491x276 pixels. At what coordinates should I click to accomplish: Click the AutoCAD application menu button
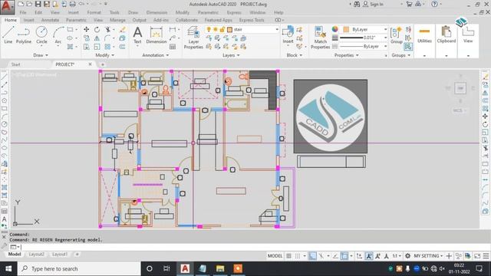coord(7,7)
